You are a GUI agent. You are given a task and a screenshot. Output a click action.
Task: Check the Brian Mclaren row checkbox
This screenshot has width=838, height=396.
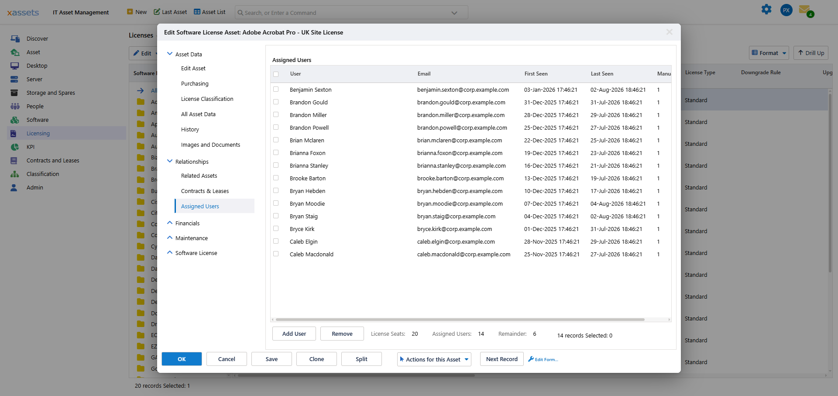click(276, 140)
